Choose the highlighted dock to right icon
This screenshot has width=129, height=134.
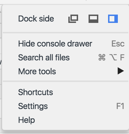(113, 19)
